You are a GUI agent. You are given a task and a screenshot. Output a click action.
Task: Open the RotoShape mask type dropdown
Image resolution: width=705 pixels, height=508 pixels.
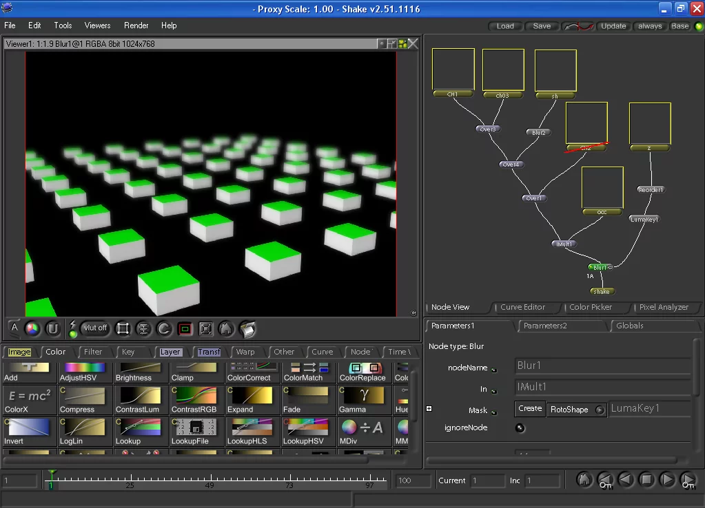pyautogui.click(x=578, y=410)
